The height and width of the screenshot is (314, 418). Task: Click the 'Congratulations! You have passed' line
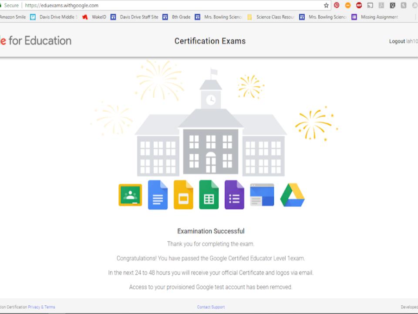(211, 259)
